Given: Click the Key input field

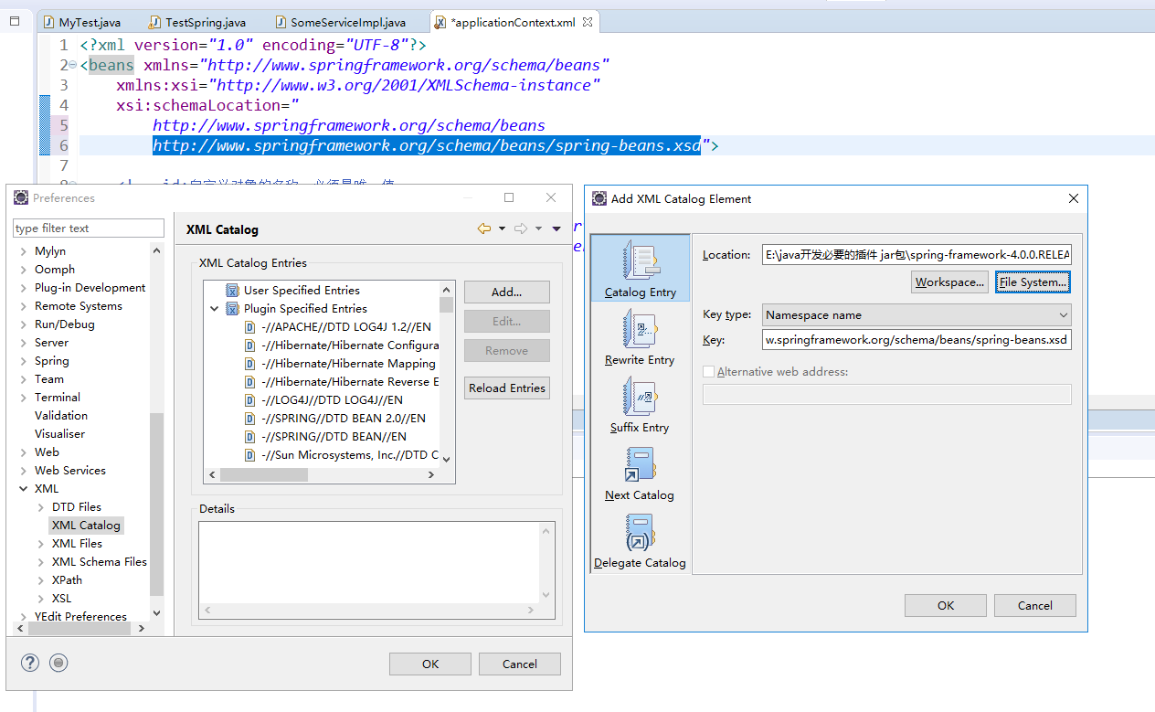Looking at the screenshot, I should (917, 340).
